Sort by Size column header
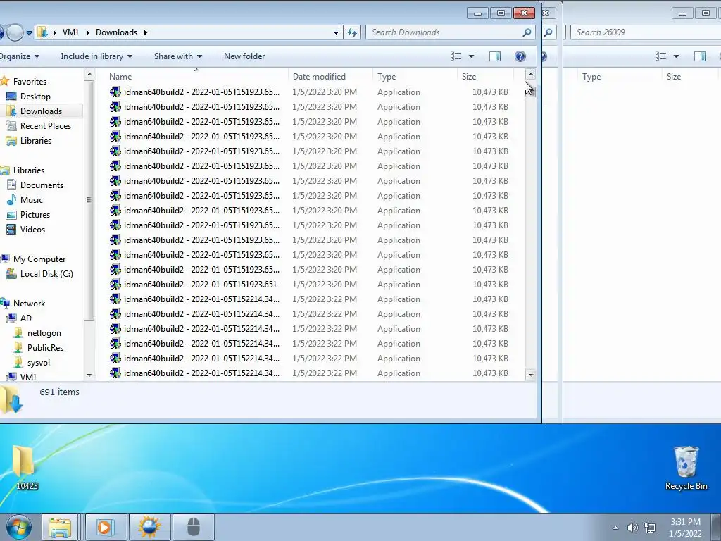721x541 pixels. coord(486,77)
